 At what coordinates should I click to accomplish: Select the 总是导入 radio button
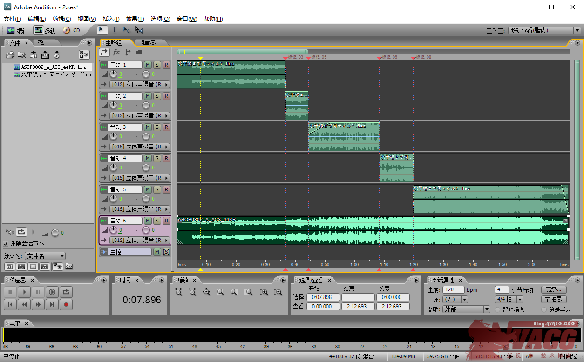(544, 309)
